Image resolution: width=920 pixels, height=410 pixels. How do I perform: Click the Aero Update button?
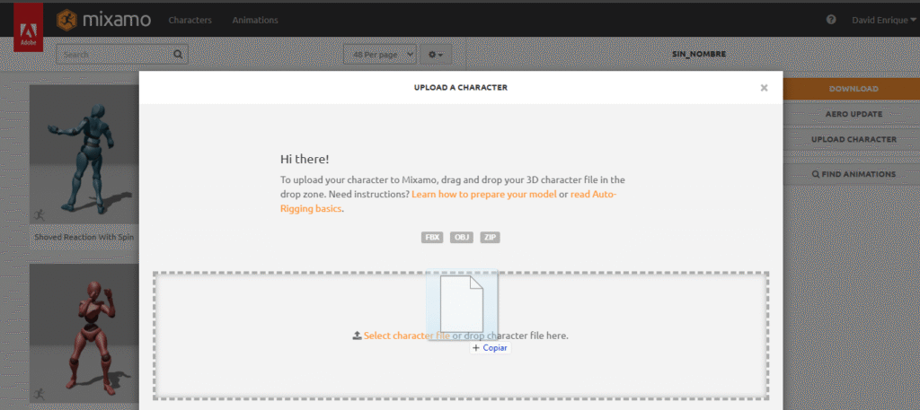pos(854,114)
